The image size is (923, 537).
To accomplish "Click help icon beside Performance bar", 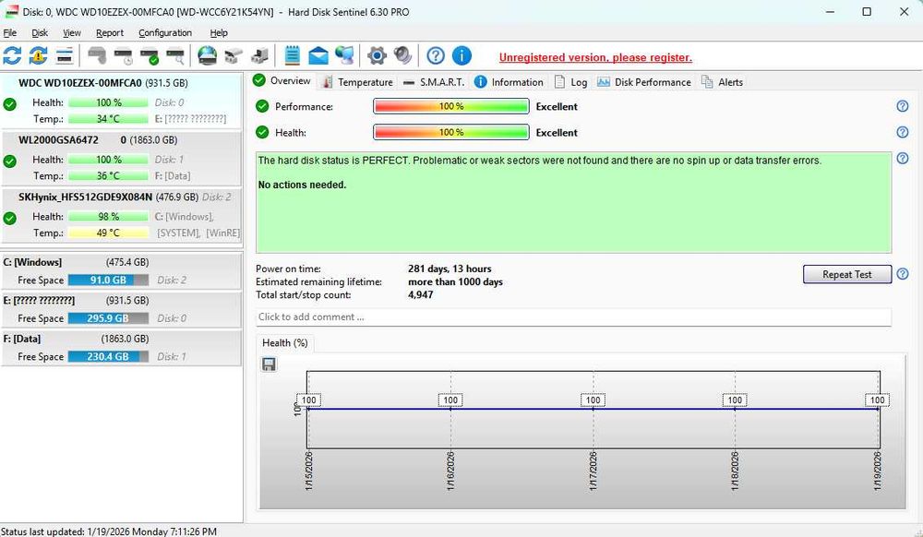I will [903, 106].
